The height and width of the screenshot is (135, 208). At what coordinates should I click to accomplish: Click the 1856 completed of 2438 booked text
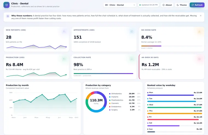[87, 42]
